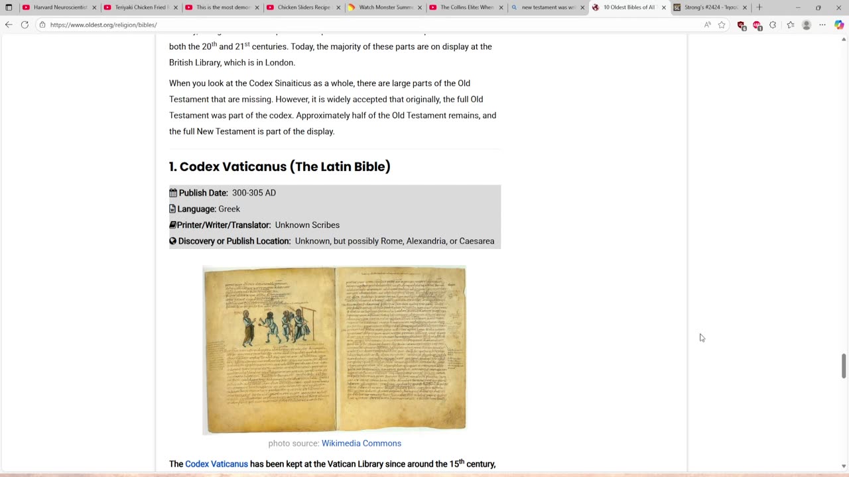This screenshot has height=477, width=849.
Task: Click the page vertical scrollbar thumb
Action: click(x=844, y=366)
